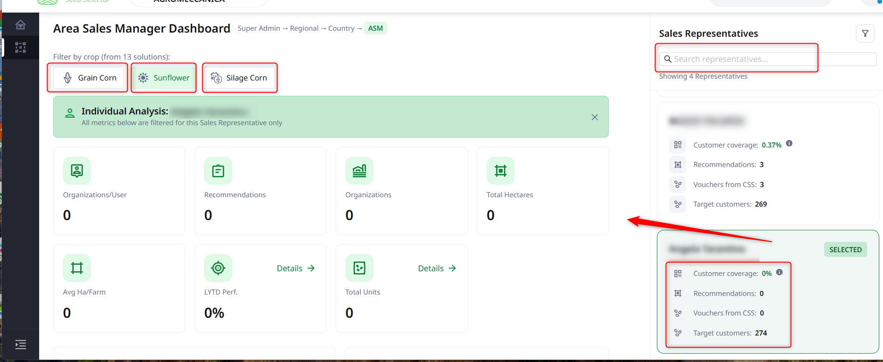
Task: Toggle the Silage Corn crop filter
Action: (x=239, y=78)
